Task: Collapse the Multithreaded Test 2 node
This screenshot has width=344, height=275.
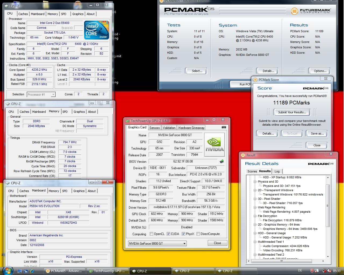Action: pyautogui.click(x=255, y=255)
